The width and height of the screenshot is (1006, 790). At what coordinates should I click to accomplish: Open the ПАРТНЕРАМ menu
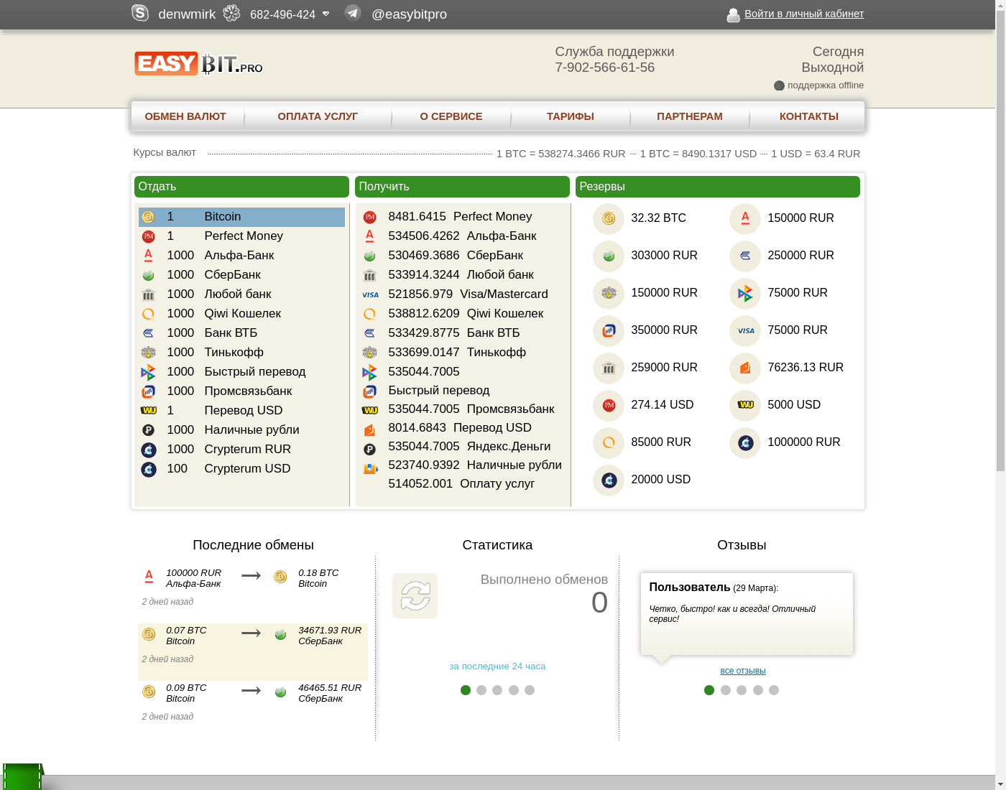[690, 116]
